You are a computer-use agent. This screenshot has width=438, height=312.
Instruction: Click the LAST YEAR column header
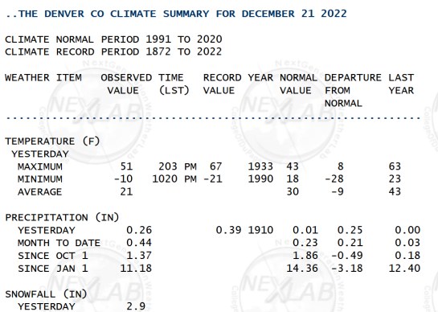point(401,84)
